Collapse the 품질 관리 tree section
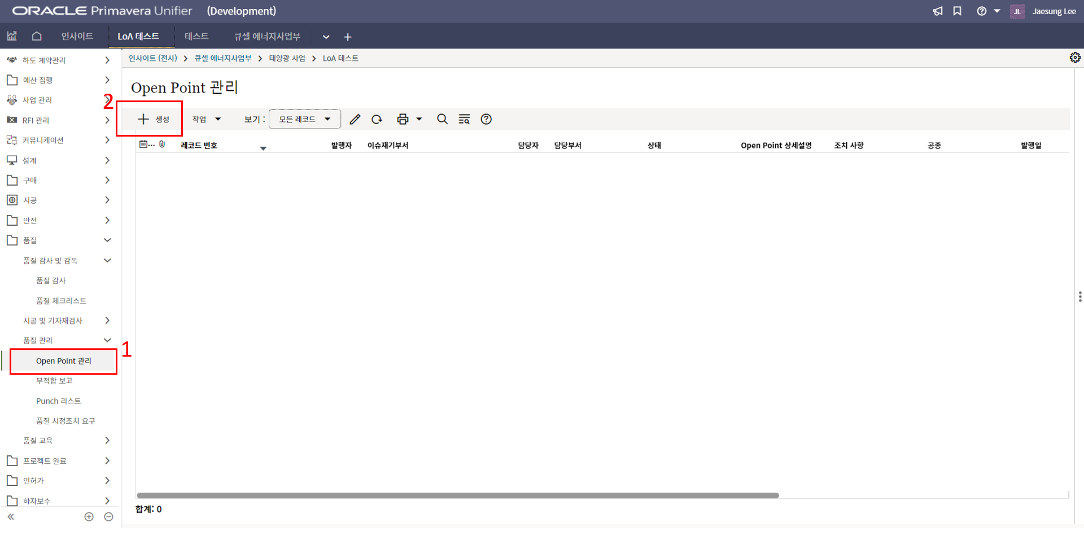This screenshot has width=1084, height=553. point(107,340)
